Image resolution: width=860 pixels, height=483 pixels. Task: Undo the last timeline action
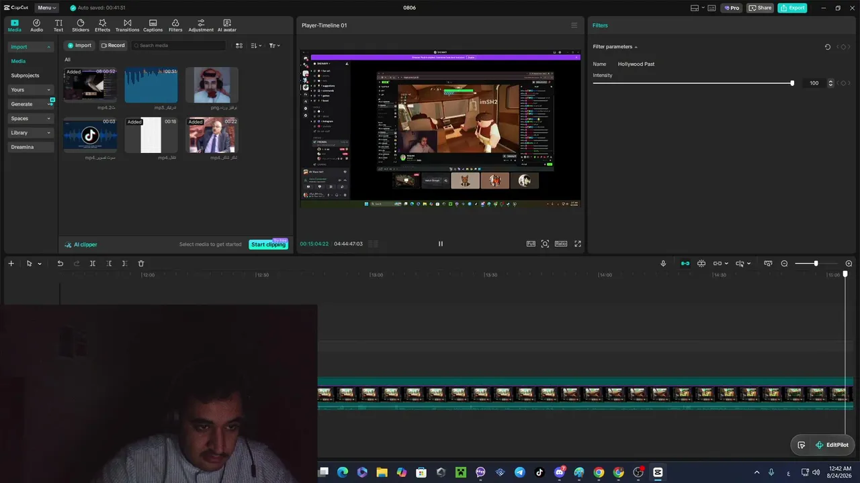(x=60, y=264)
